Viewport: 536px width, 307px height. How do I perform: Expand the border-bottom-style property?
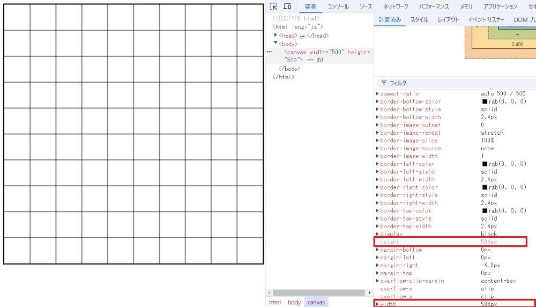click(377, 109)
